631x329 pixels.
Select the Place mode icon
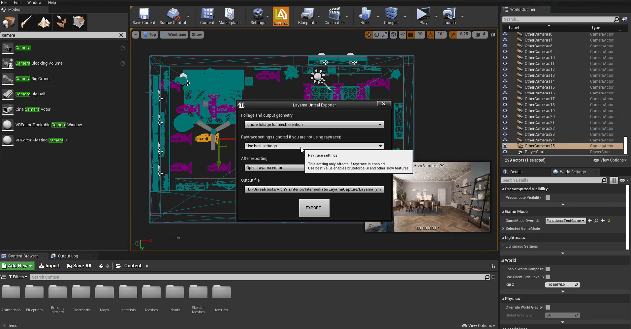(x=9, y=22)
